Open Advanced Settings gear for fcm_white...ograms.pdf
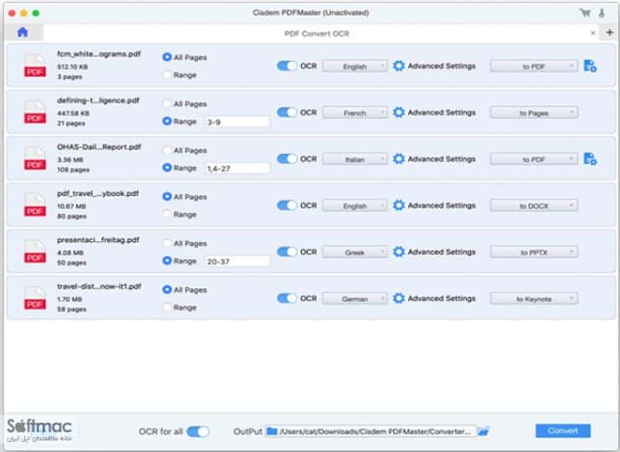 click(398, 66)
